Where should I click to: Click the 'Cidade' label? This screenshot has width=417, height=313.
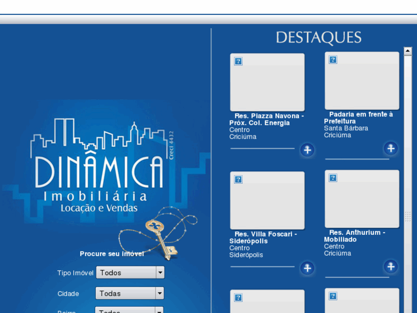point(68,294)
